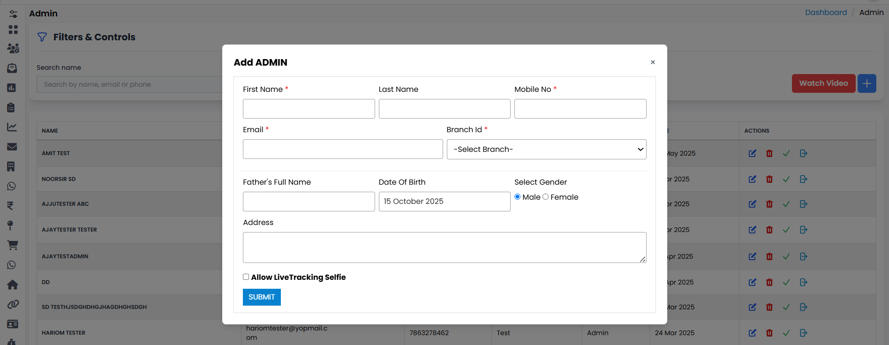The width and height of the screenshot is (889, 345).
Task: Open the shopping cart sidebar icon
Action: 12,245
